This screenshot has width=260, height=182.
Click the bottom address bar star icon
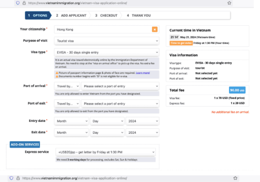[x=235, y=178]
